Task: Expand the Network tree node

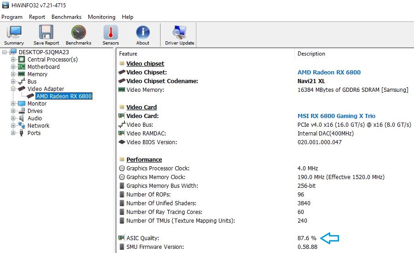Action: 13,126
